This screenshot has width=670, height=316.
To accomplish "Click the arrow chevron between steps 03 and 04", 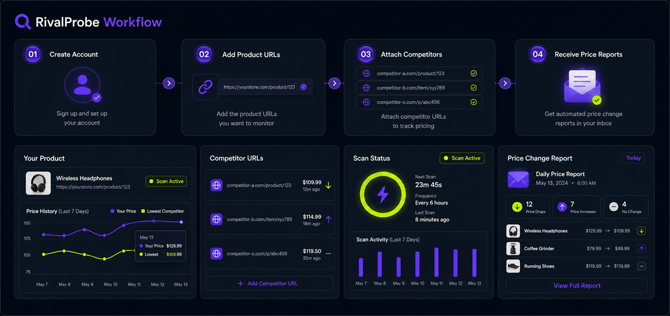I will click(505, 83).
